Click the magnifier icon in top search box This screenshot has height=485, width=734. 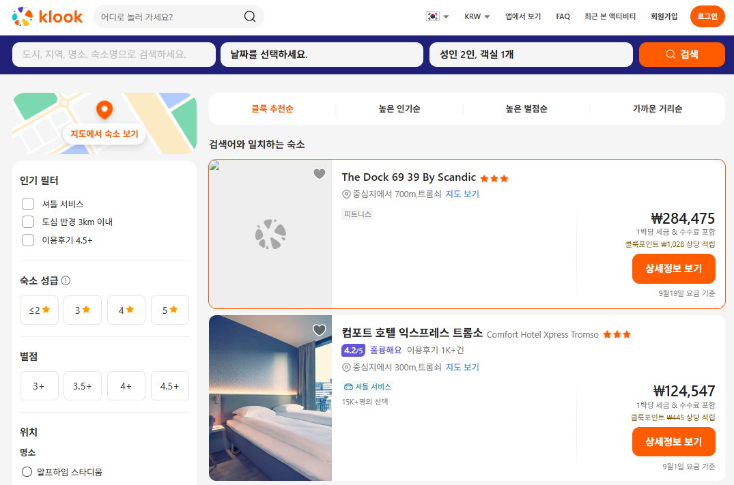[250, 17]
